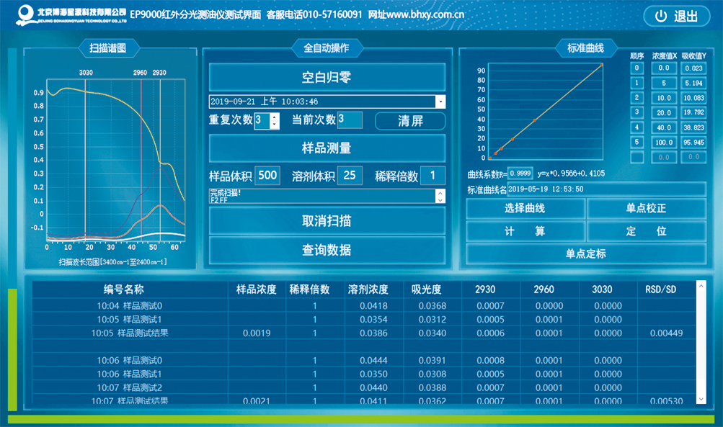Start 样品测量 sample measurement

(x=327, y=148)
